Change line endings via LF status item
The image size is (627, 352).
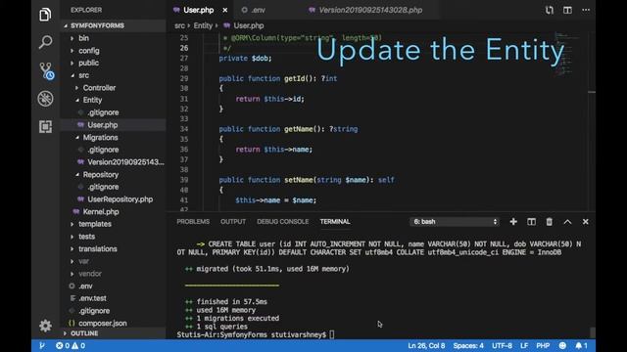tap(524, 345)
